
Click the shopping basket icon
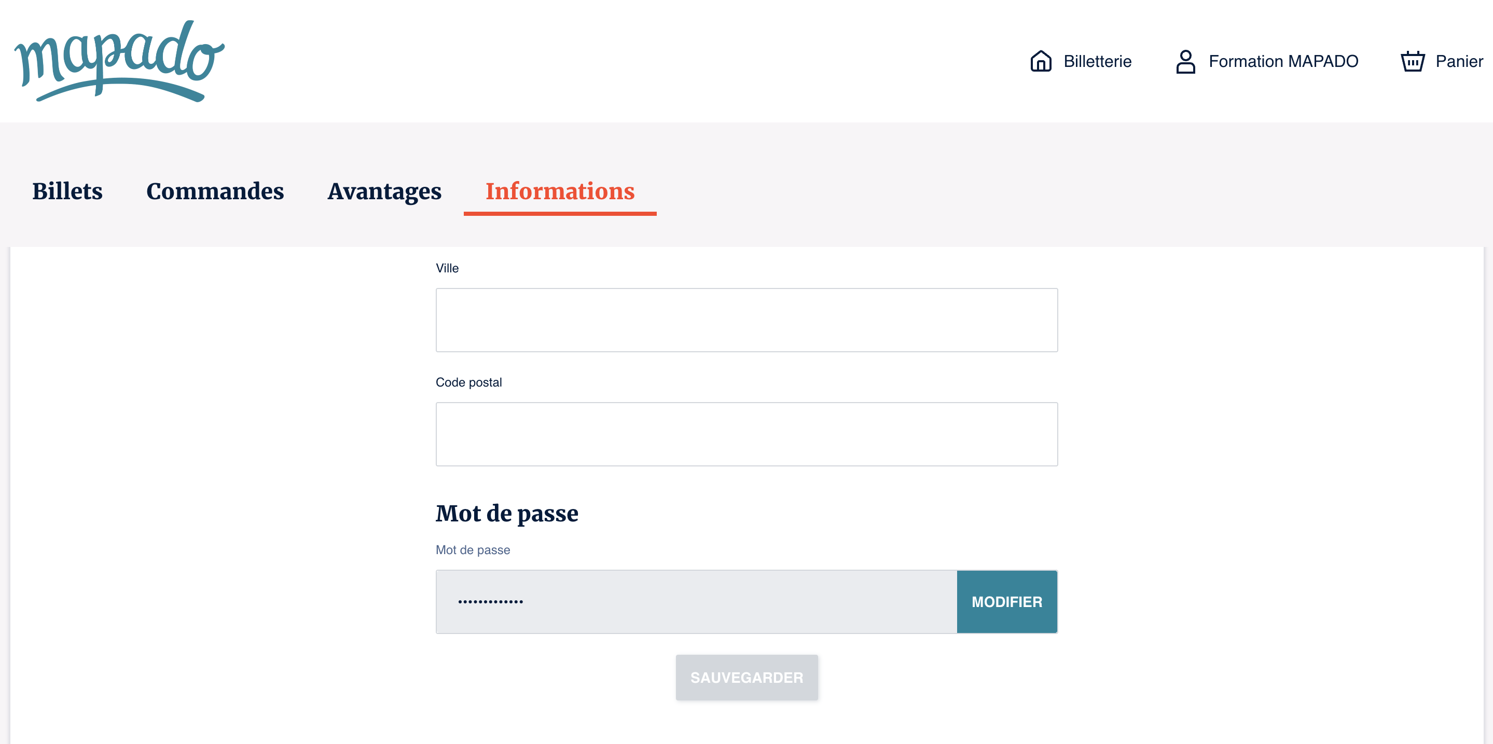1412,61
